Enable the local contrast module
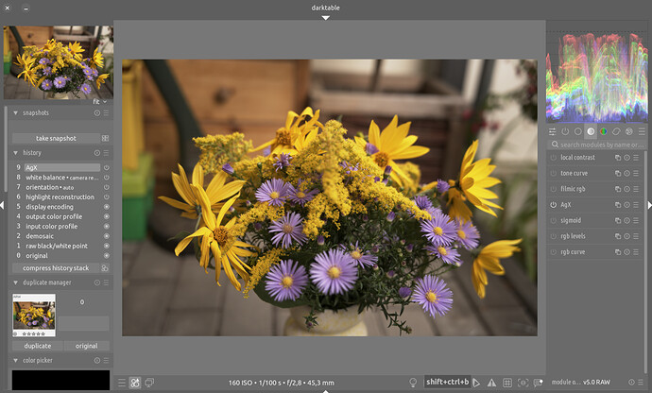Screen dimensions: 652x393 (x=554, y=158)
